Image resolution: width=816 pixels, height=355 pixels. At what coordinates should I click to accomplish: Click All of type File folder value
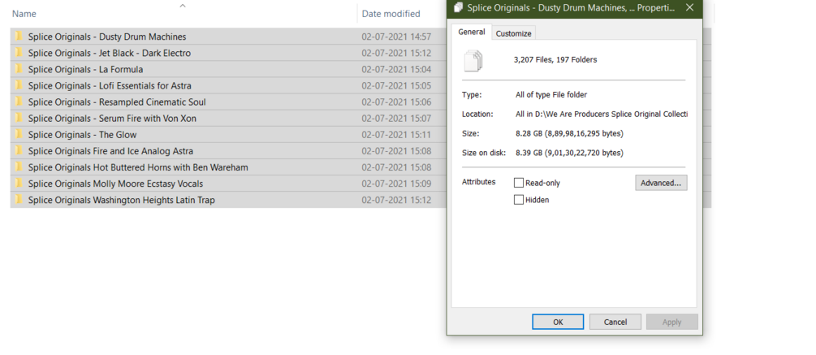pos(551,95)
